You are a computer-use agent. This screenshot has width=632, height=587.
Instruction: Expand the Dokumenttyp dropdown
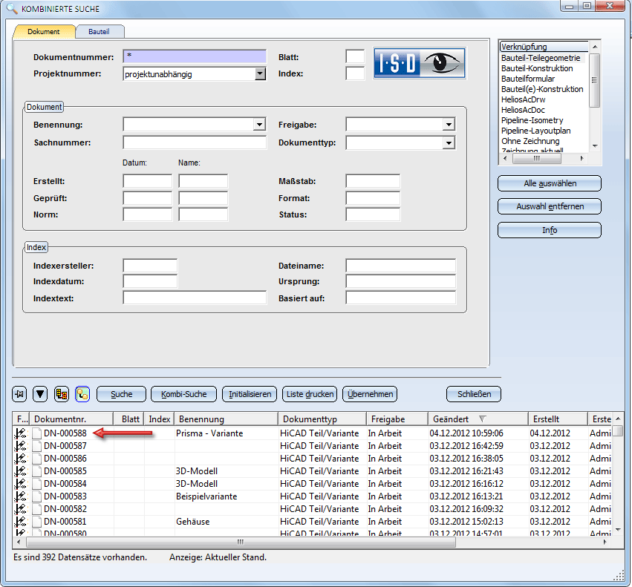point(449,142)
